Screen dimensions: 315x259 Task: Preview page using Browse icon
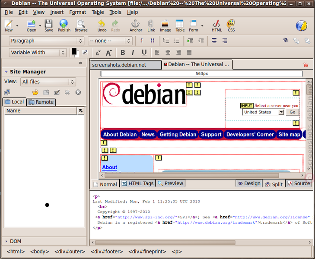[81, 25]
